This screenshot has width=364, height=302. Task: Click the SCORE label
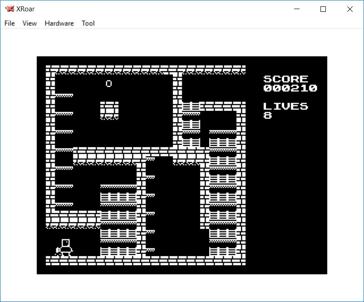[x=285, y=79]
